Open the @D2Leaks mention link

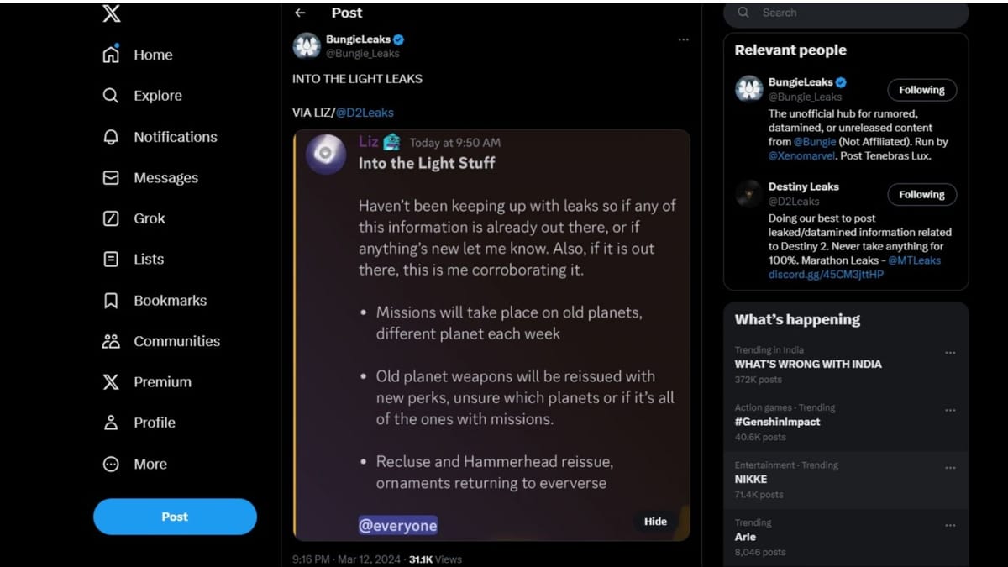[x=365, y=113]
